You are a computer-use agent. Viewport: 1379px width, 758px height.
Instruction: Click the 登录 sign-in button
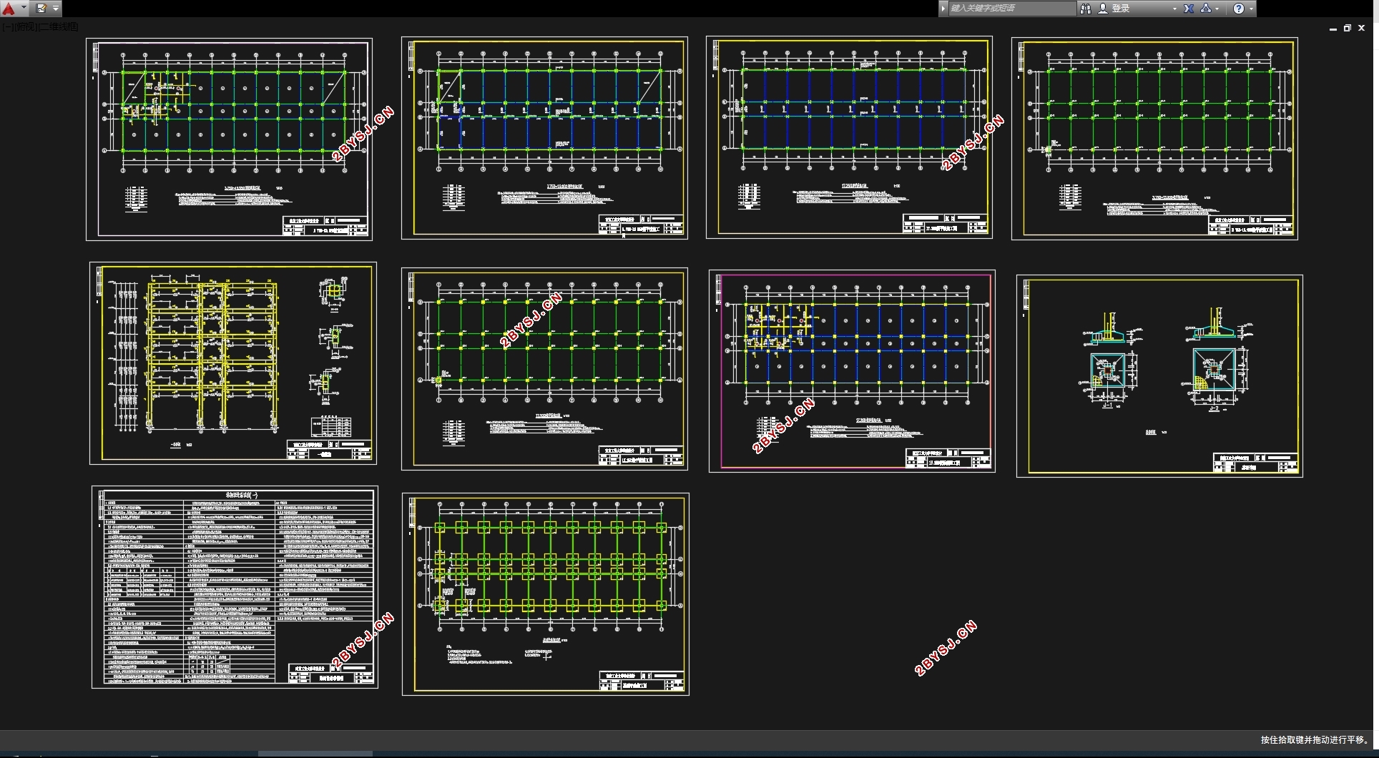pyautogui.click(x=1121, y=9)
